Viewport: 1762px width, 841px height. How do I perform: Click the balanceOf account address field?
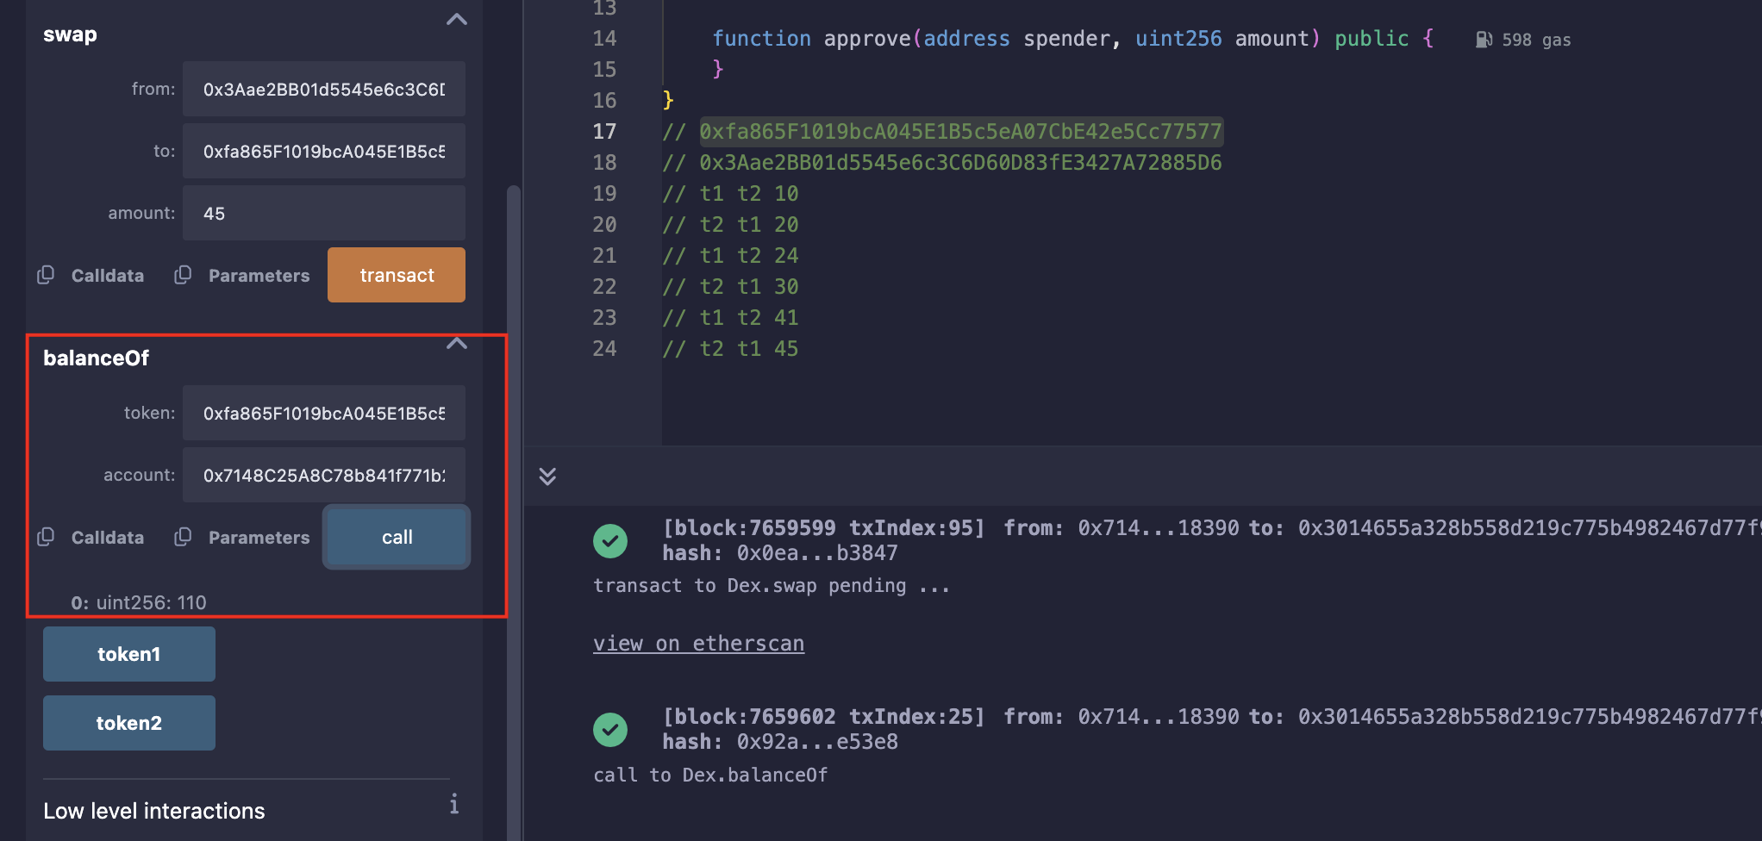click(x=324, y=475)
